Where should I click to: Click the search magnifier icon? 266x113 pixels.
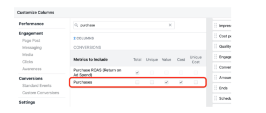[76, 25]
